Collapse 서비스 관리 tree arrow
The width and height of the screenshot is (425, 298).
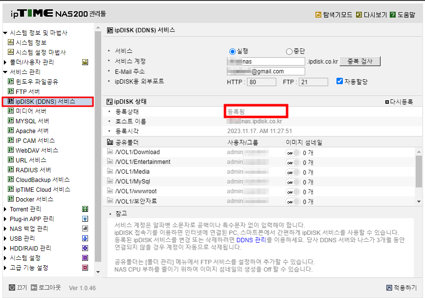point(5,72)
